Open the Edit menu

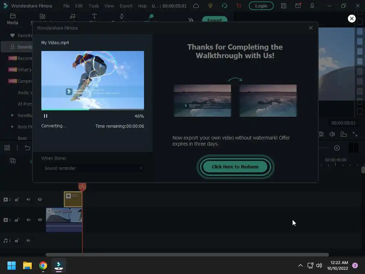79,6
